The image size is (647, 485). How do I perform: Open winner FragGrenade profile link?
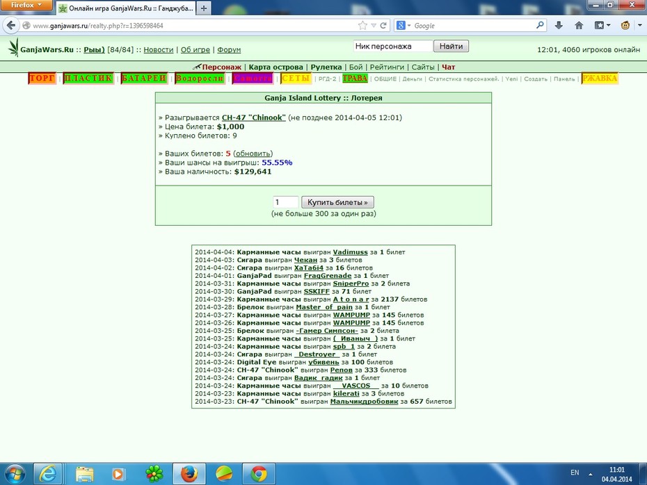click(x=328, y=276)
